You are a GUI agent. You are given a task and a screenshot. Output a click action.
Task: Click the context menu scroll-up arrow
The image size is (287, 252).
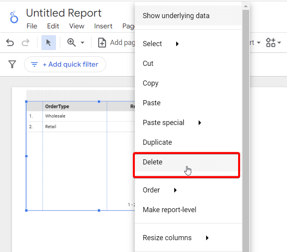(246, 6)
